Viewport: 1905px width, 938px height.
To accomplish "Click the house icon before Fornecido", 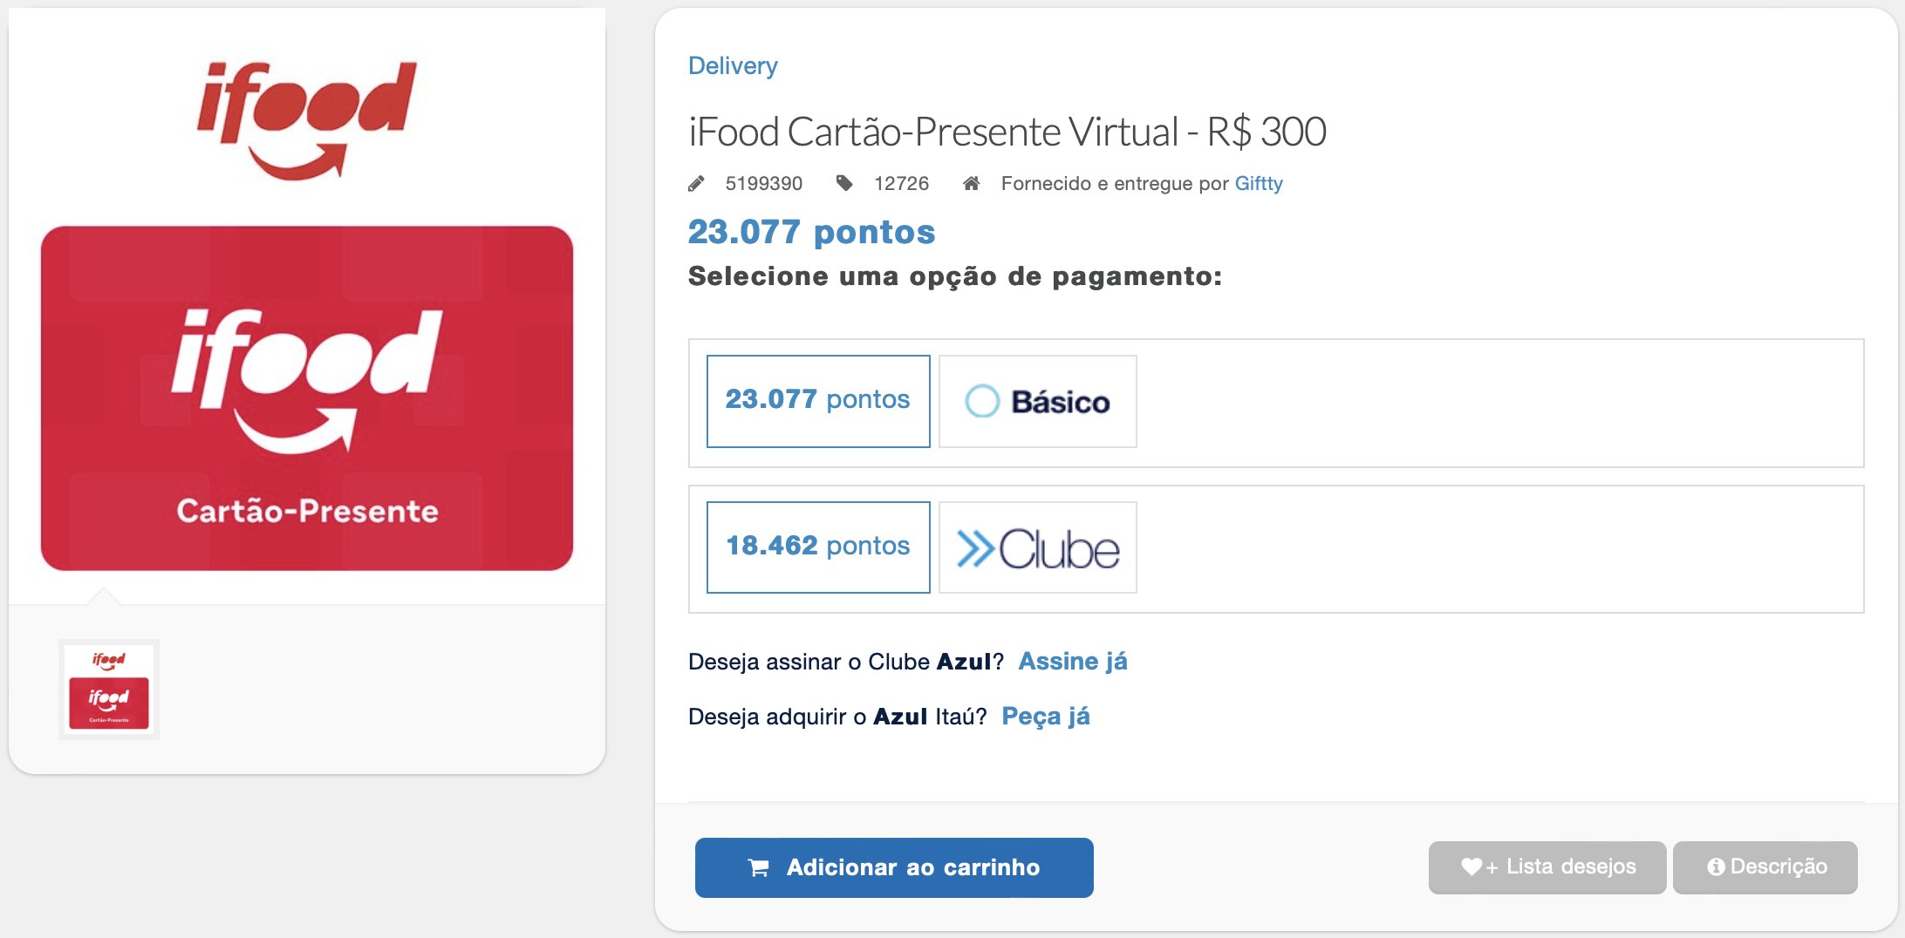I will [x=972, y=183].
